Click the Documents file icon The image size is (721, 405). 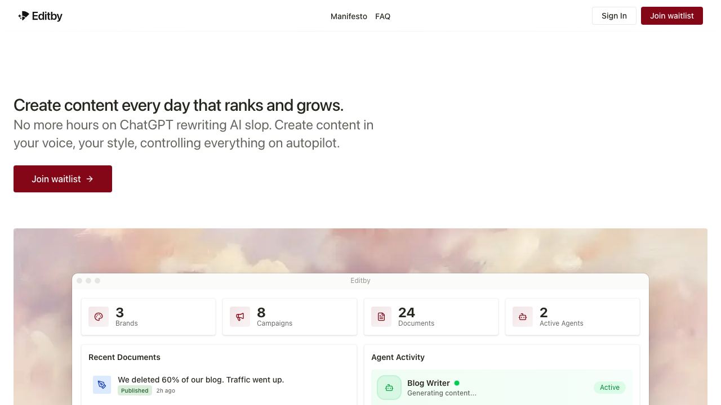coord(381,317)
